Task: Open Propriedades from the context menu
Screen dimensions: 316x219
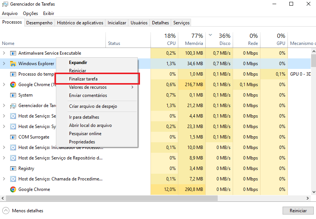Action: [x=97, y=142]
